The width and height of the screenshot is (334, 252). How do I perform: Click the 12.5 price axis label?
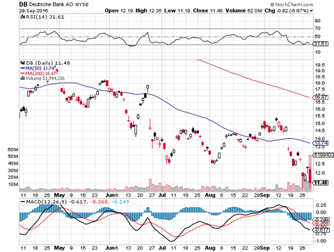320,164
